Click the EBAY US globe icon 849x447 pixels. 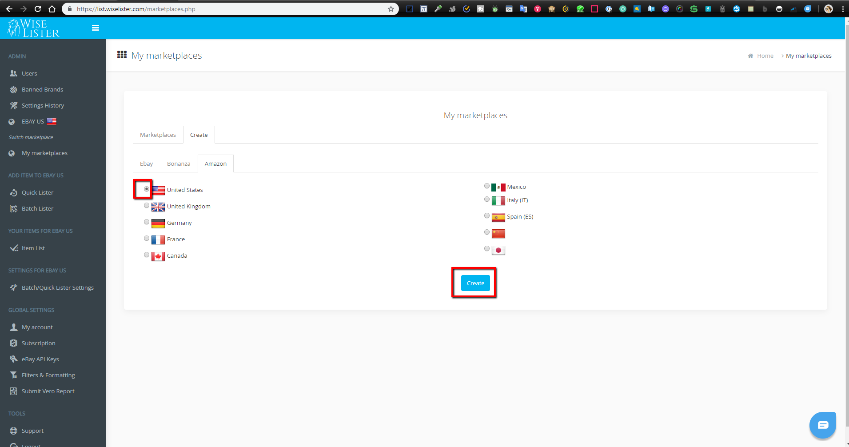12,121
